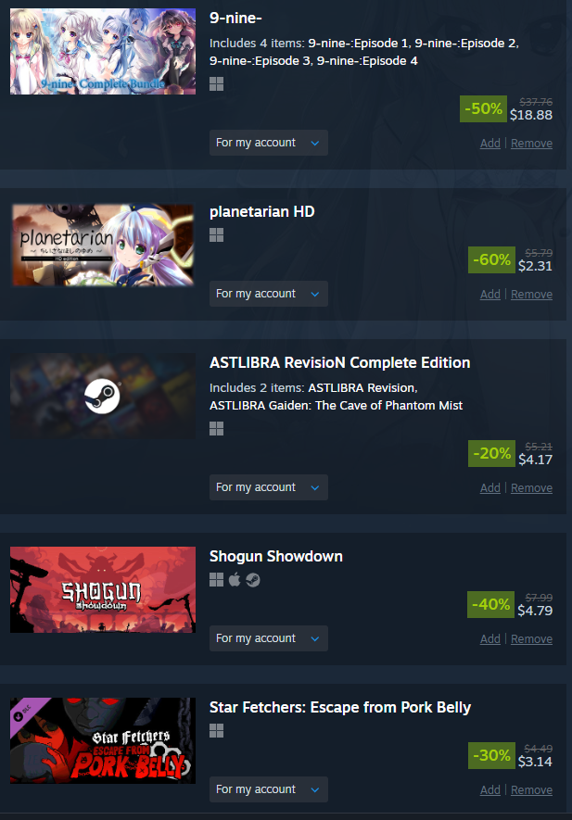Remove 9-nine- bundle from the cart

[x=532, y=144]
